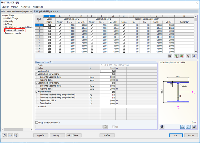Click the reset cross-section view icon
Screen dimensions: 200x143
(x=194, y=127)
